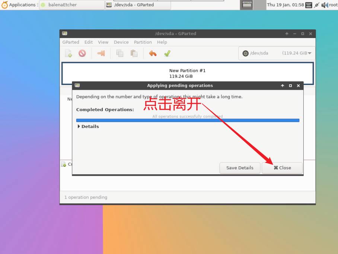This screenshot has width=338, height=254.
Task: Switch to balenaEtcher taskbar window
Action: (x=72, y=5)
